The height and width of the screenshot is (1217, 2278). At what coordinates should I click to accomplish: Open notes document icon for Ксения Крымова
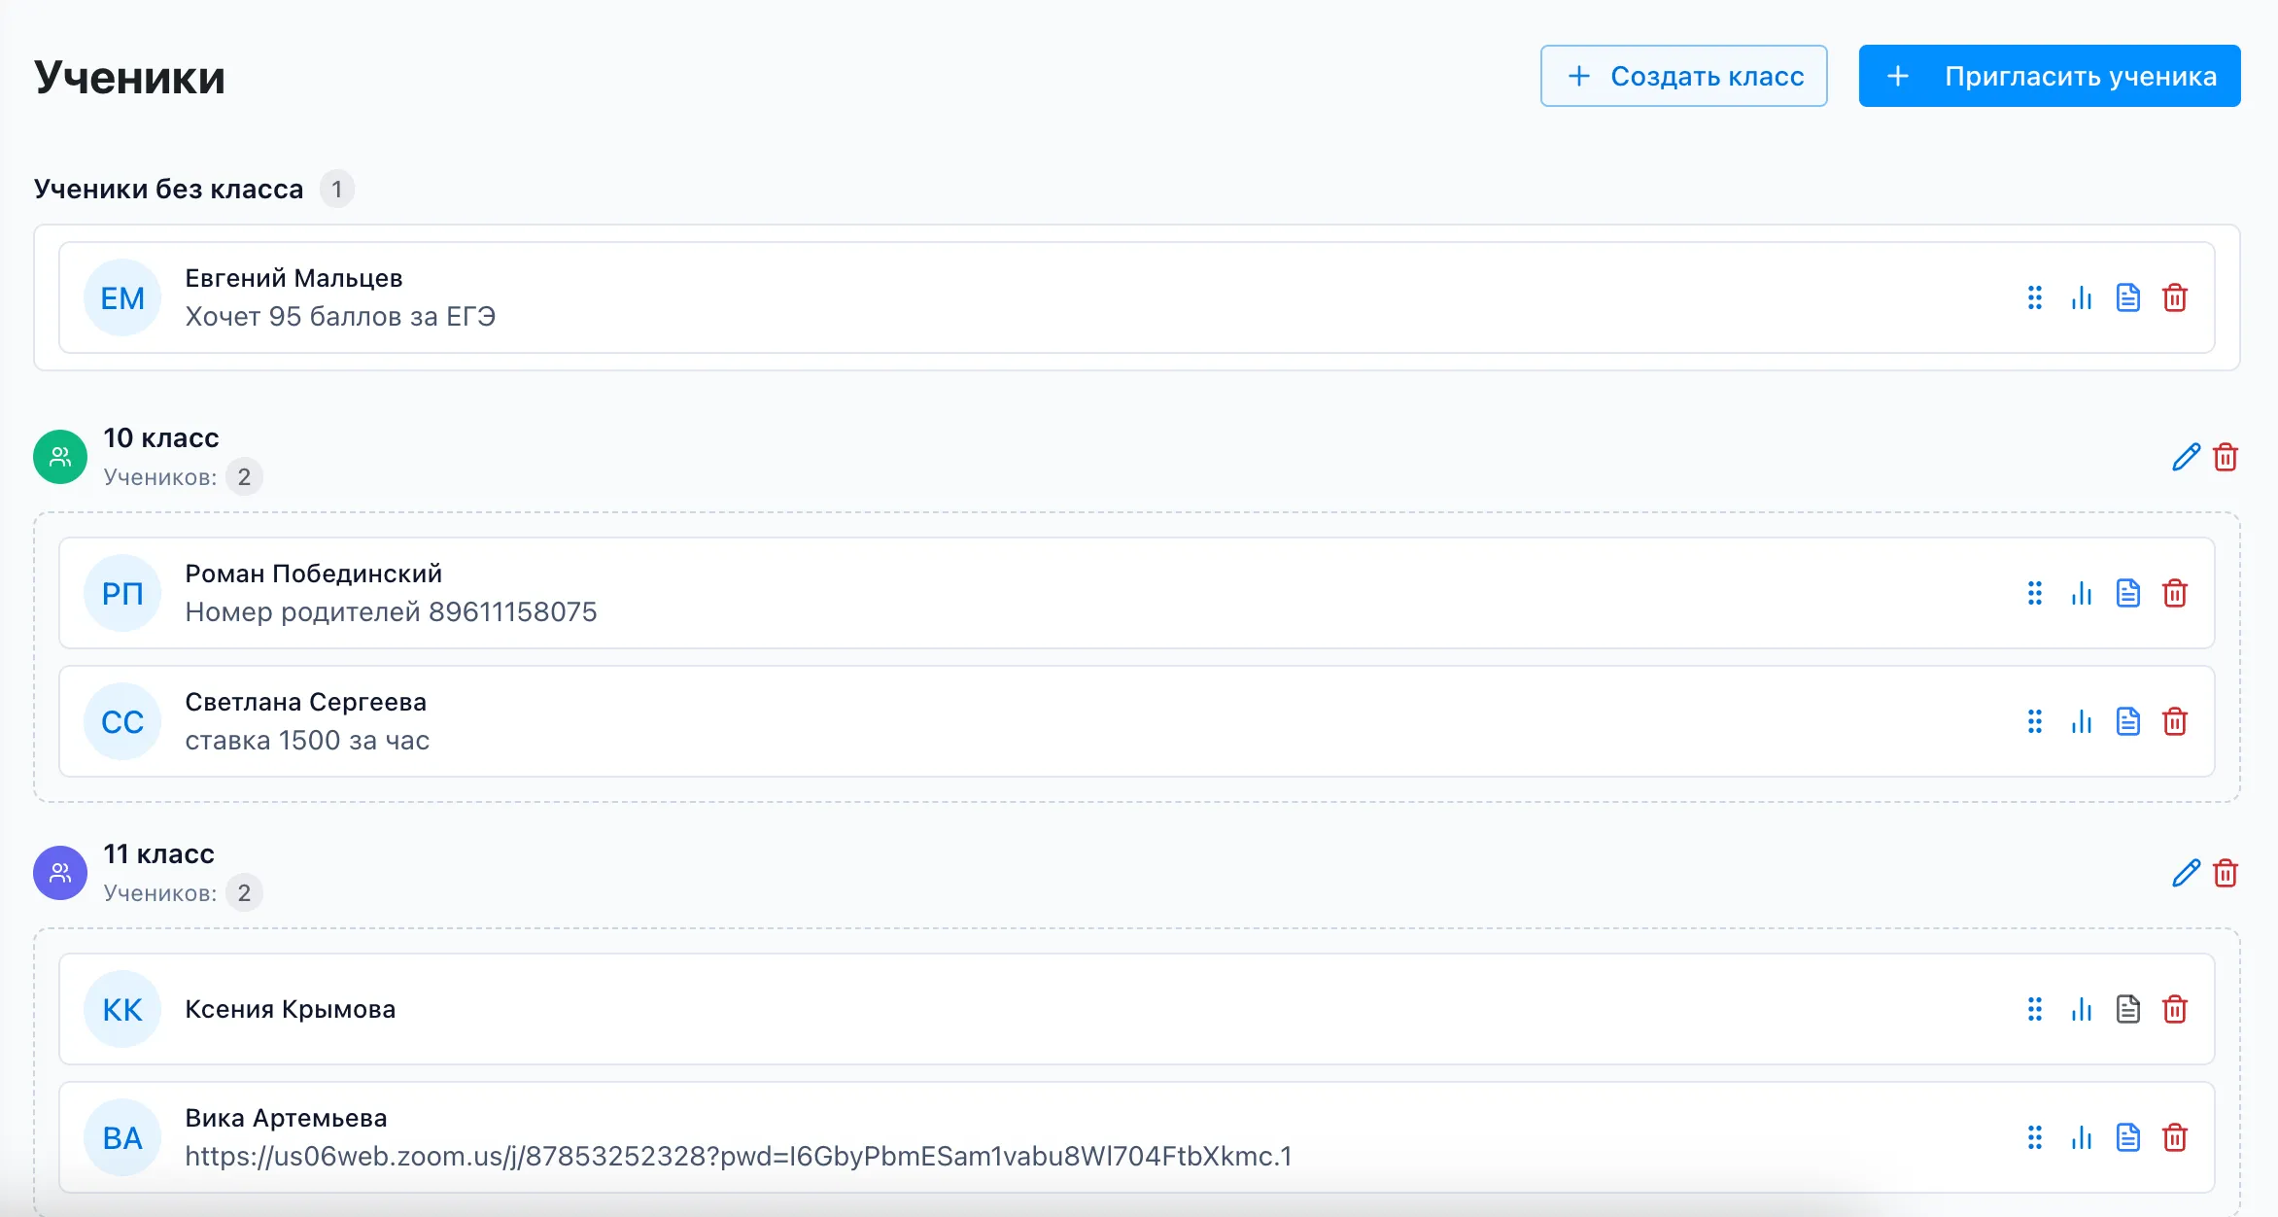click(x=2128, y=1009)
